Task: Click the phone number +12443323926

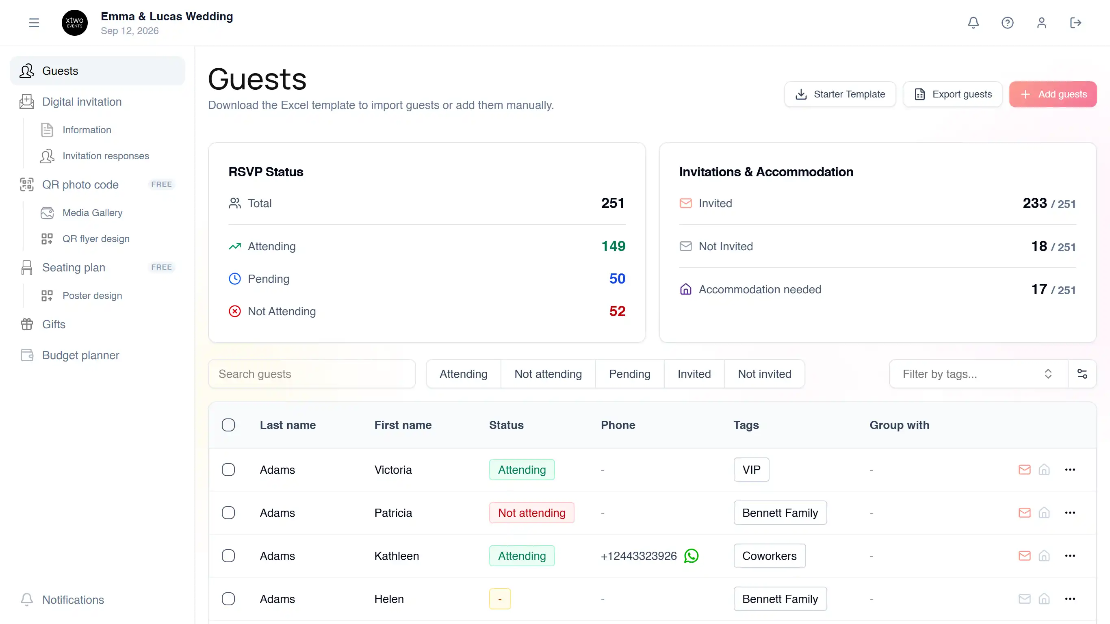Action: (x=639, y=555)
